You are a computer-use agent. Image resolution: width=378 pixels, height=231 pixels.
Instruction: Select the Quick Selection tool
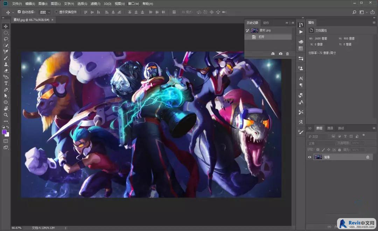coord(6,45)
